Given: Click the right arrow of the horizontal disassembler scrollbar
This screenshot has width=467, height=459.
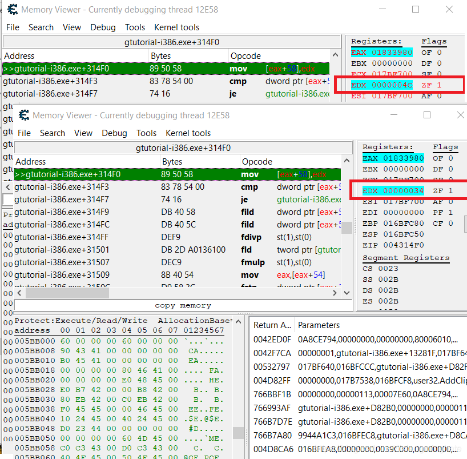Looking at the screenshot, I should (x=335, y=293).
